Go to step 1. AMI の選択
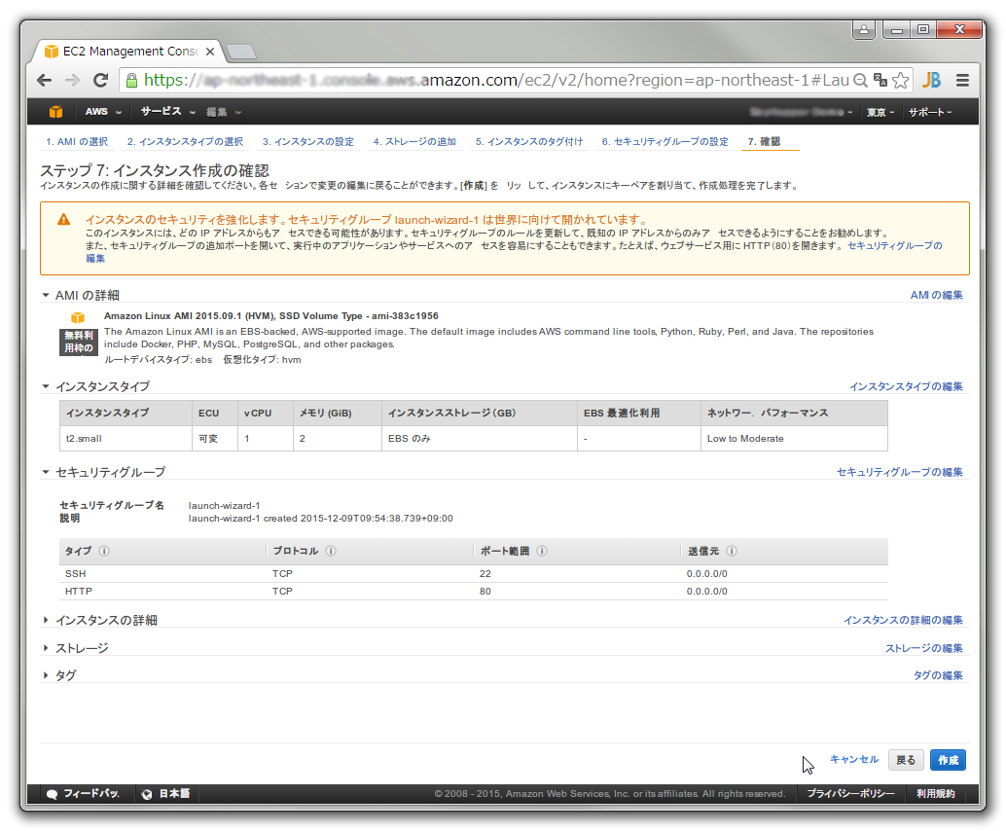The image size is (1006, 831). coord(77,142)
